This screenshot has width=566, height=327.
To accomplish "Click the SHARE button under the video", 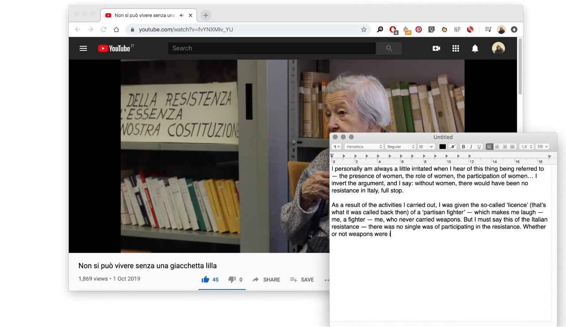I will coord(266,280).
